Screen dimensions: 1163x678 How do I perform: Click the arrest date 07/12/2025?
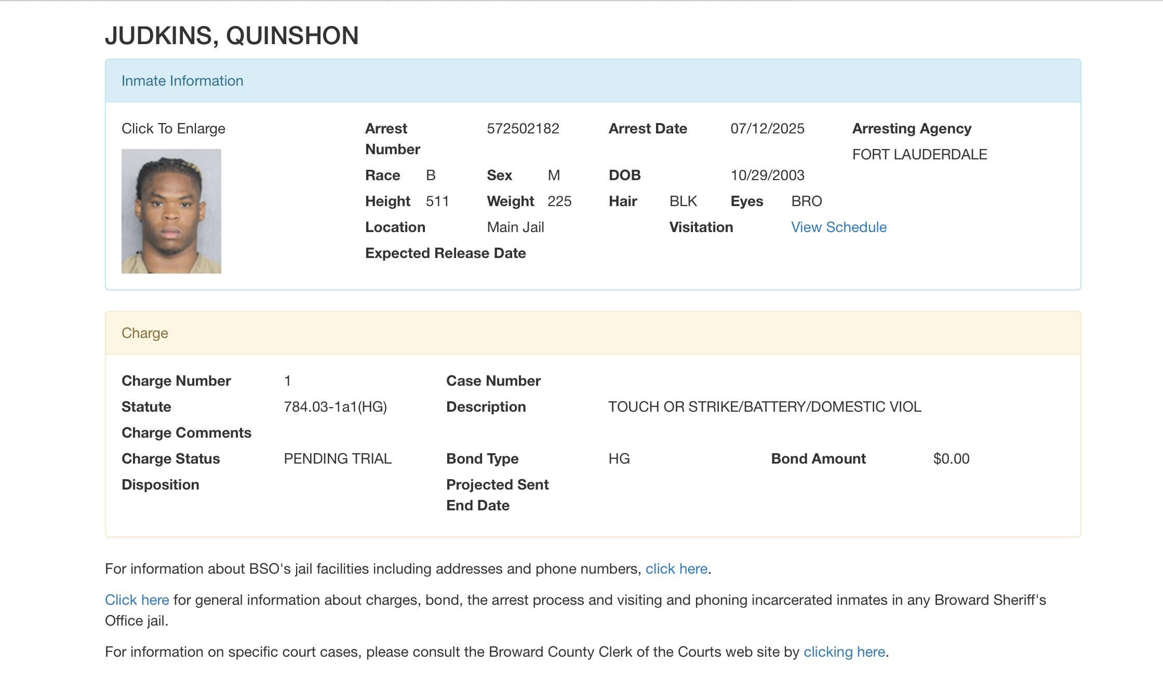click(x=767, y=129)
